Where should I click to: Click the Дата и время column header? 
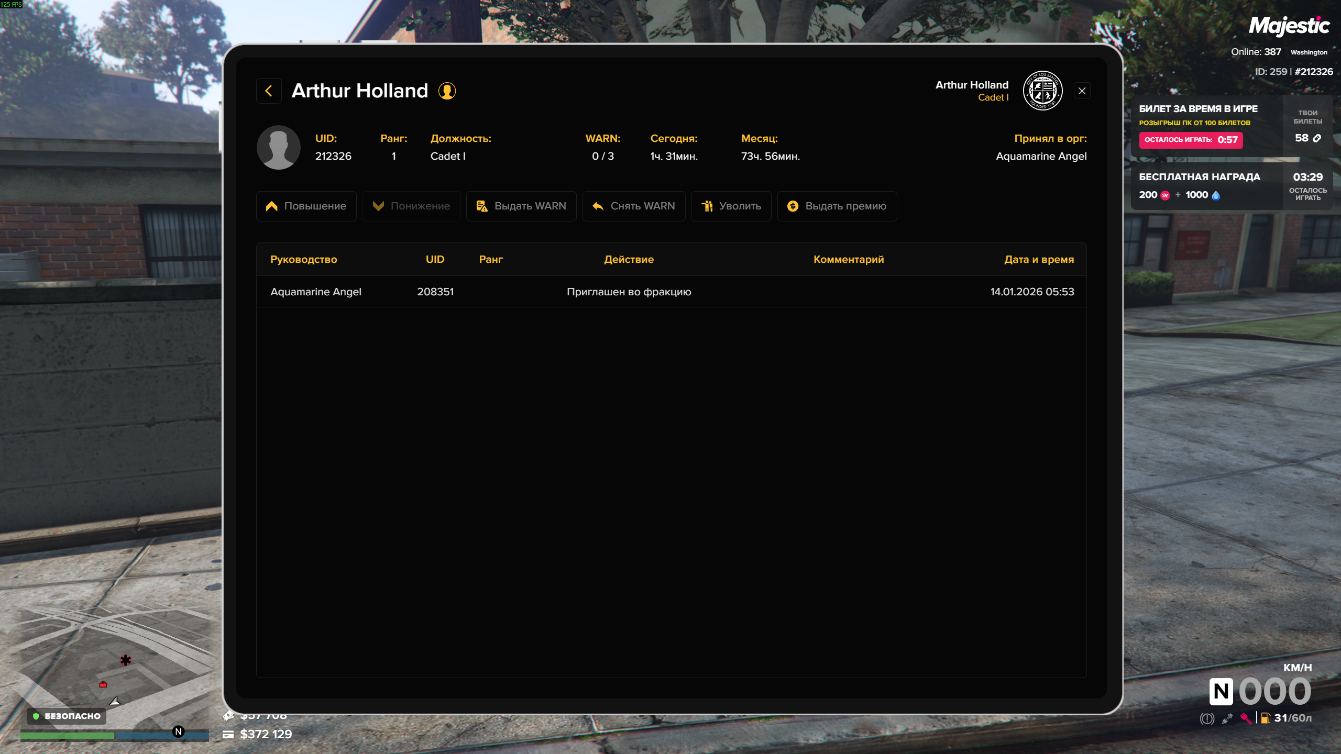[x=1039, y=260]
